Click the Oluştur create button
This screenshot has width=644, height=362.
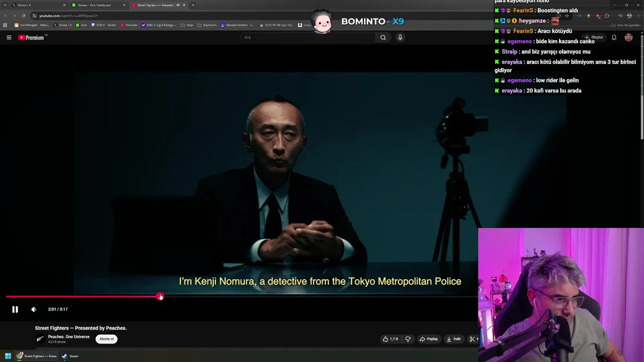click(594, 37)
